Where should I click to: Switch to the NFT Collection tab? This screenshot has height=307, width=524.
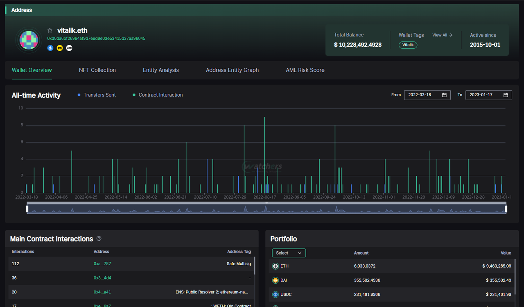click(97, 70)
